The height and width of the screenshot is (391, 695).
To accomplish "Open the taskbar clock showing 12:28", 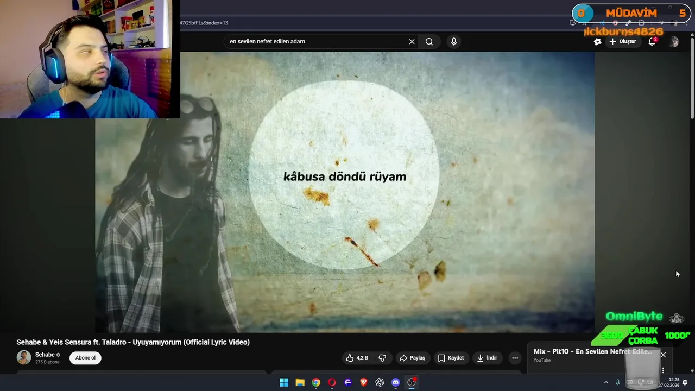I will [669, 382].
